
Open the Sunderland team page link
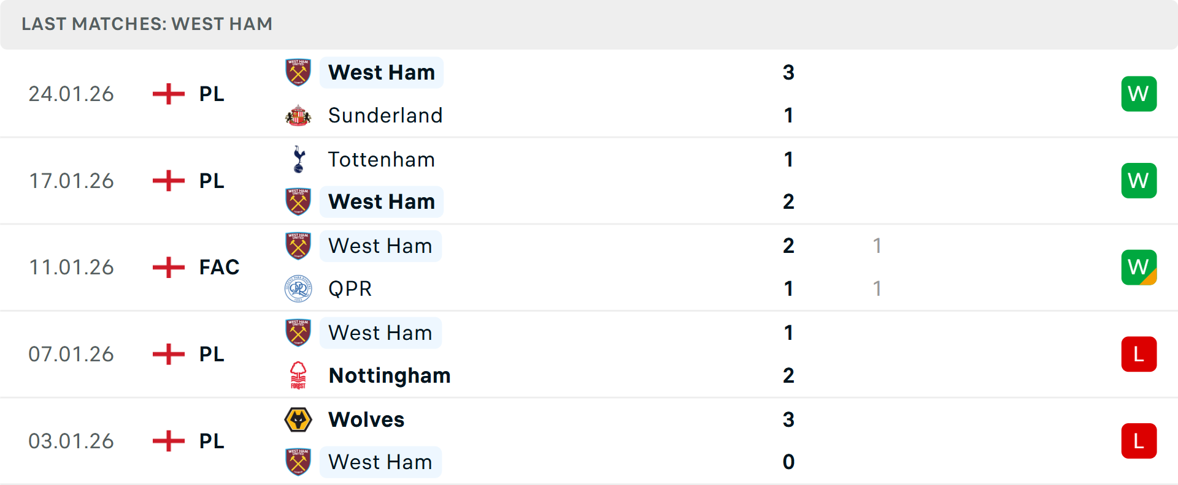[385, 115]
